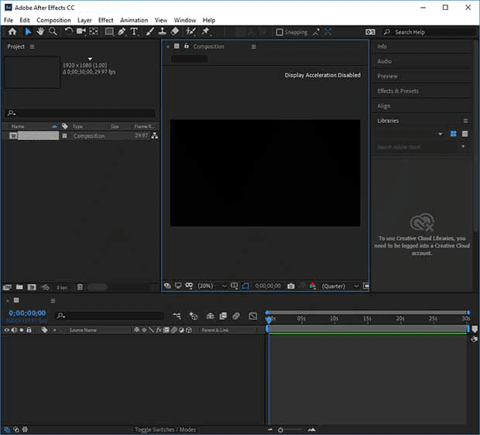Create a new composition from Project panel footer
Screen dimensions: 480x435
pos(32,287)
